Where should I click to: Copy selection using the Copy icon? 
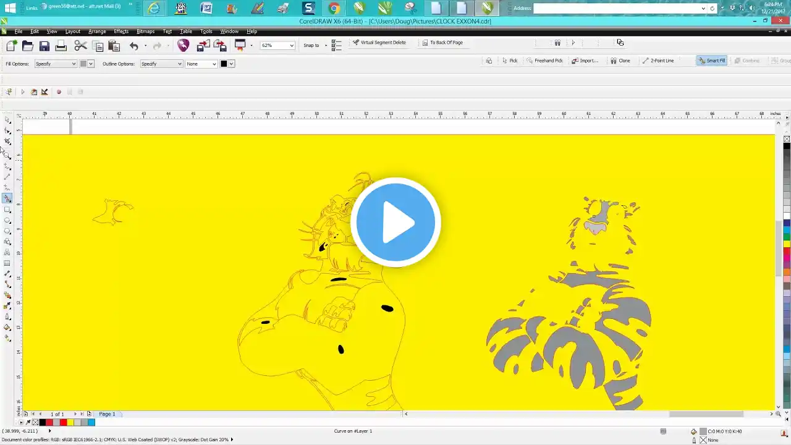point(98,45)
